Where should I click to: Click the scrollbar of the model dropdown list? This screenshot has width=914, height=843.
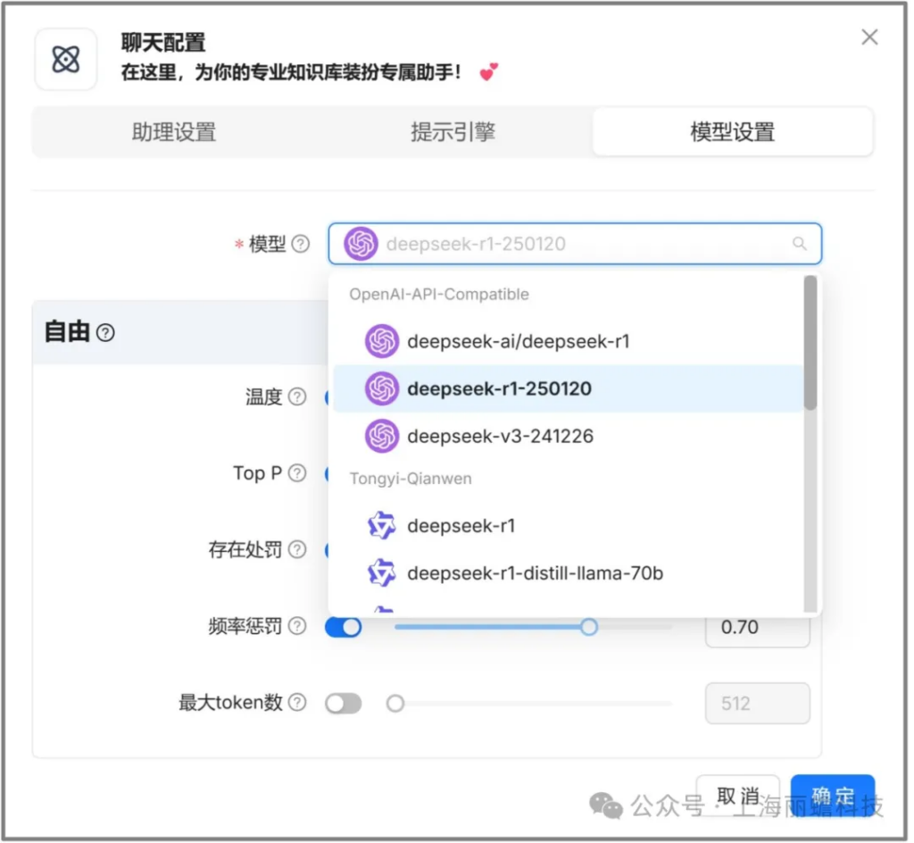click(x=810, y=343)
